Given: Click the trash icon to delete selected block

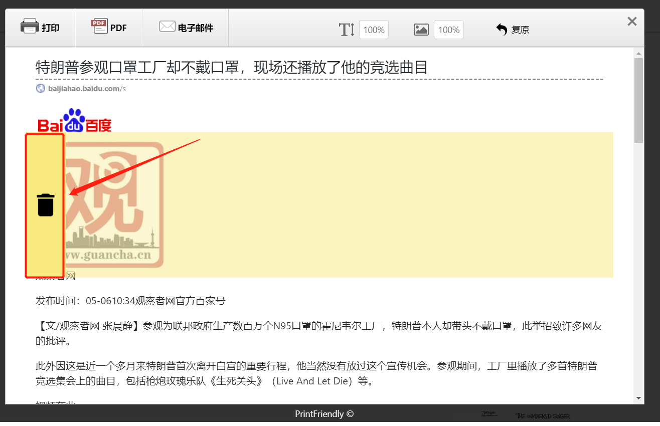Looking at the screenshot, I should (46, 205).
